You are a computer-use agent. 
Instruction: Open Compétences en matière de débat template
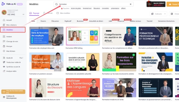[x=119, y=36]
